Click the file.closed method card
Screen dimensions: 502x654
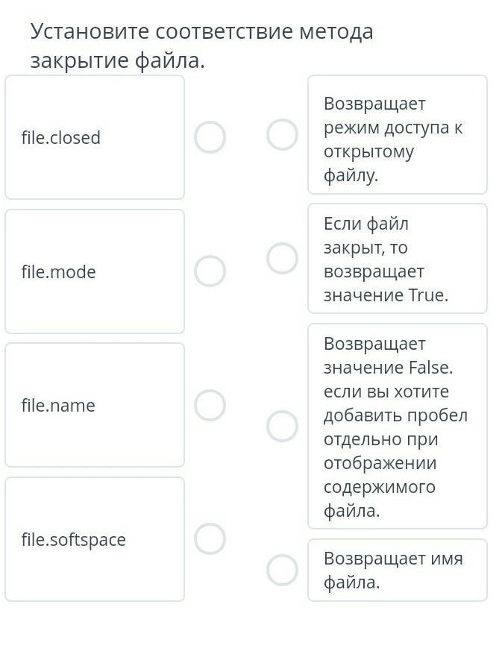pos(95,137)
